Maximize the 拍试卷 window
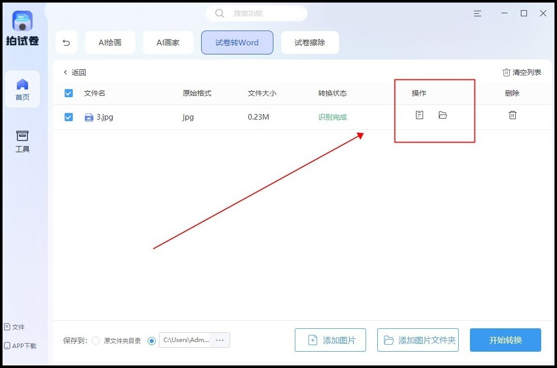 coord(524,14)
